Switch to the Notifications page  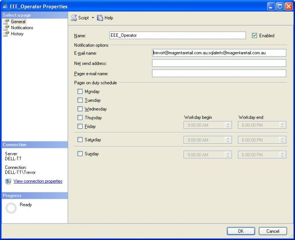coord(22,28)
